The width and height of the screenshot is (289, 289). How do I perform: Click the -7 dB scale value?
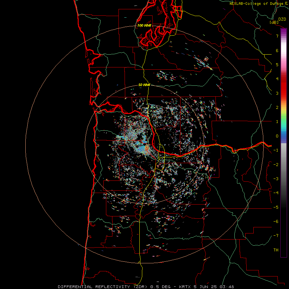click(276, 236)
